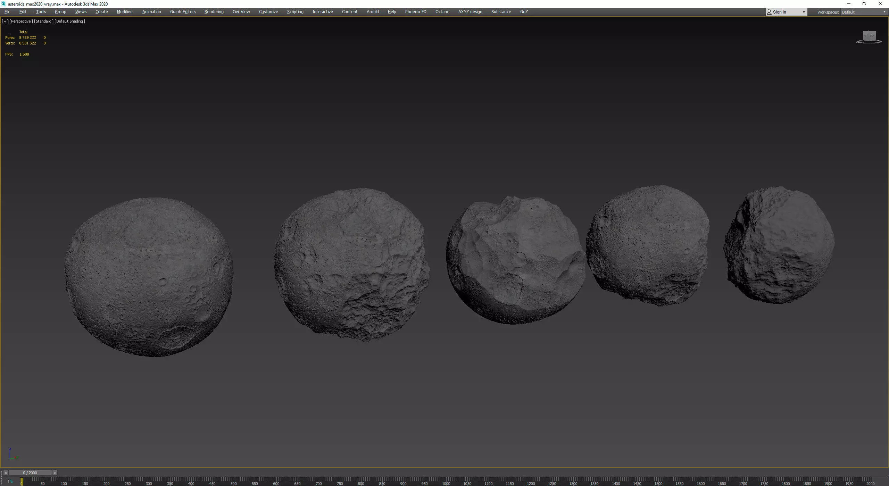
Task: Click the ViewCube navigation widget
Action: 869,37
